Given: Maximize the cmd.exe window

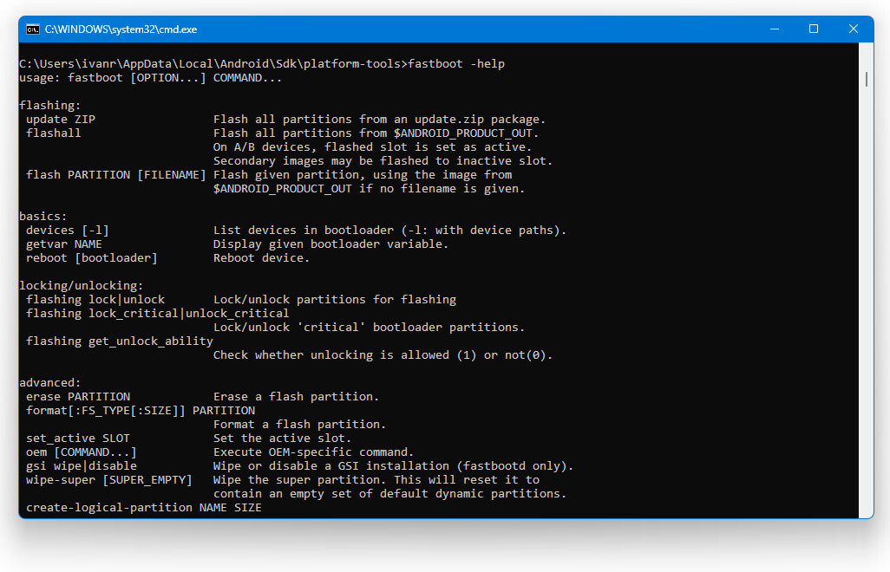Looking at the screenshot, I should tap(814, 29).
